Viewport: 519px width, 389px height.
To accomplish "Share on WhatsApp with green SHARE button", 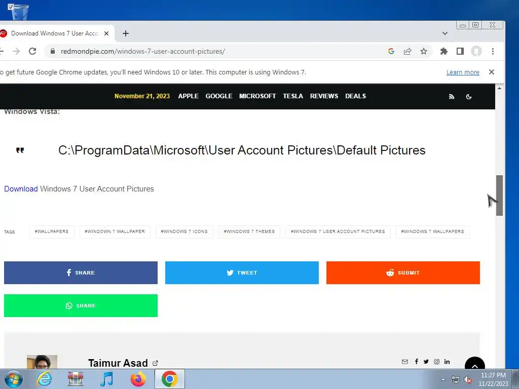I will coord(81,305).
